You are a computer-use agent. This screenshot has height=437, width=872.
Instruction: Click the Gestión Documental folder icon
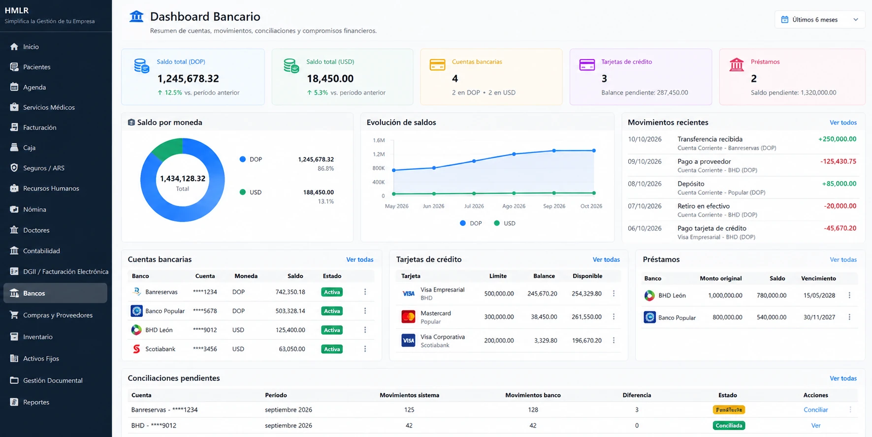coord(14,380)
